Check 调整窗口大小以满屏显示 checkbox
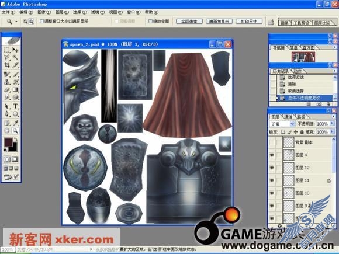Image resolution: width=339 pixels, height=254 pixels. tap(41, 21)
